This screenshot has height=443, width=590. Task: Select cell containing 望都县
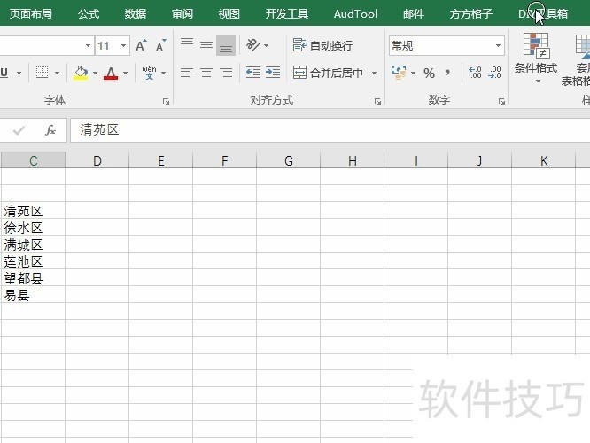tap(33, 278)
